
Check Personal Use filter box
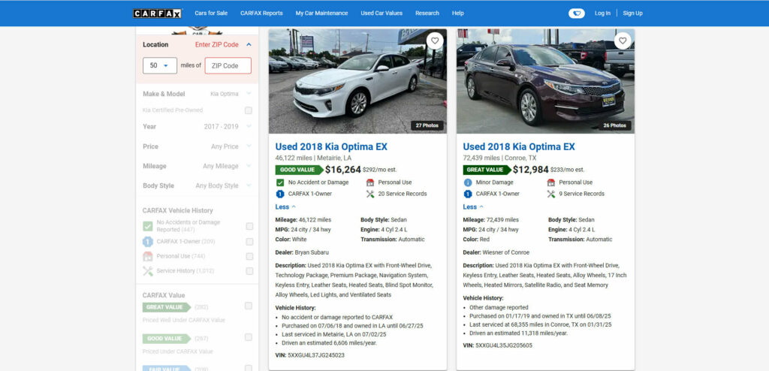tap(249, 256)
